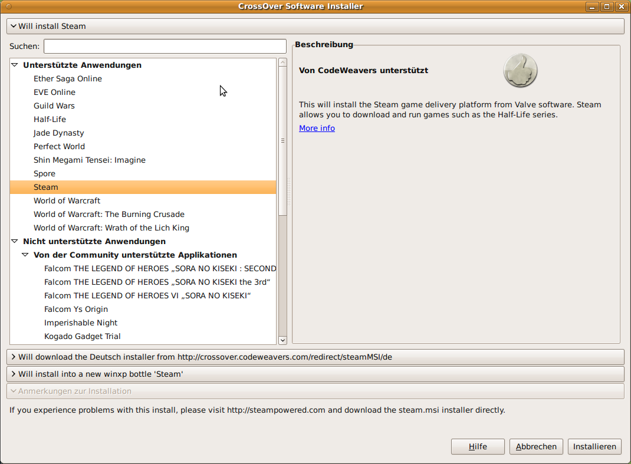
Task: Collapse Unterstützte Anwendungen tree group
Action: point(15,65)
